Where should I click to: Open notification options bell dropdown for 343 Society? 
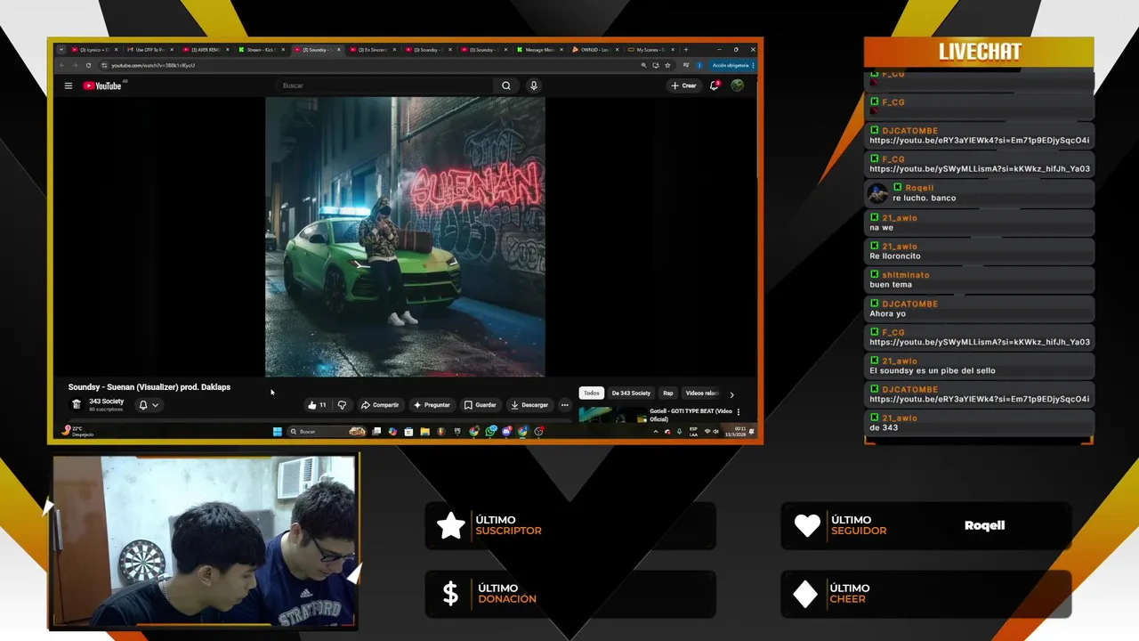pyautogui.click(x=148, y=405)
